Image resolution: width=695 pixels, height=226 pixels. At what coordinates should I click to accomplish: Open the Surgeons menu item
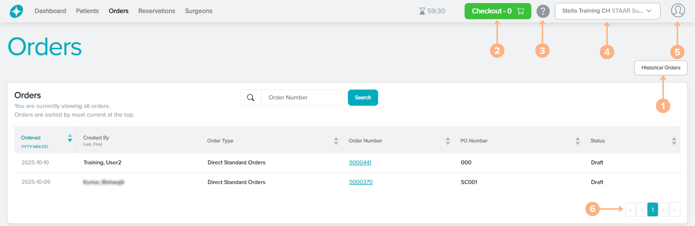point(198,11)
